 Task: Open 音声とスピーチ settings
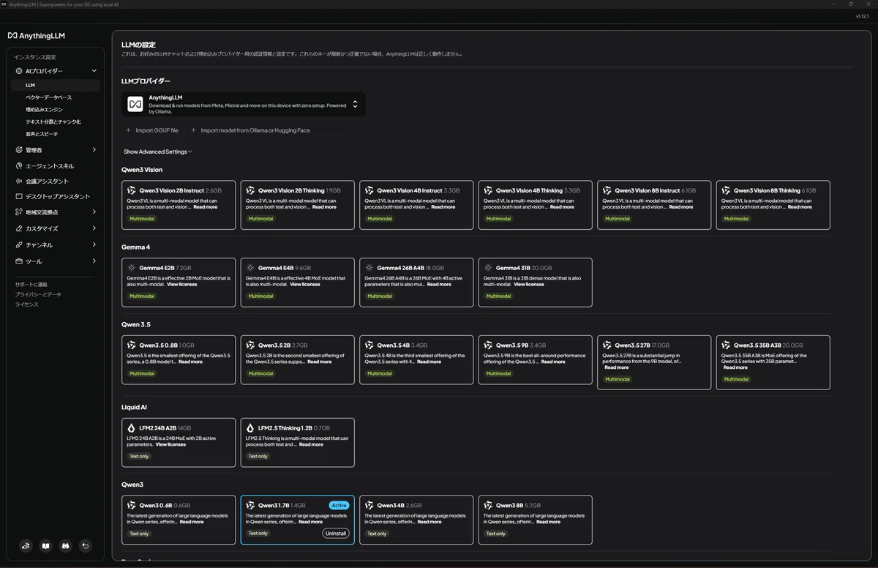pos(42,134)
